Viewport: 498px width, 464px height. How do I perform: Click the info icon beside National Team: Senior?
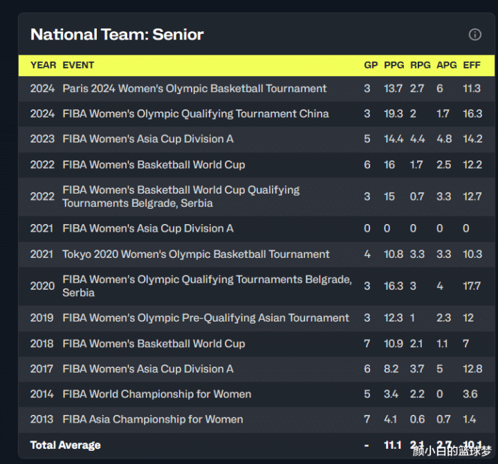tap(474, 35)
